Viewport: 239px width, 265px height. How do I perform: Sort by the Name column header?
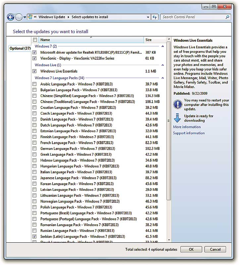pos(91,40)
